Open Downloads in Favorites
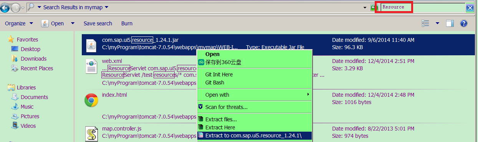Screen dimensions: 478x142 coord(33,59)
